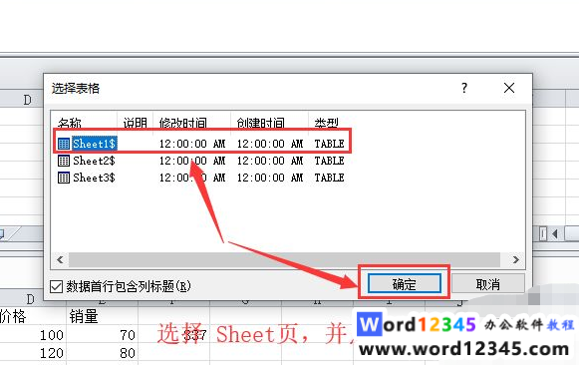Toggle 数据首行包含列标题 checkbox
The width and height of the screenshot is (579, 365).
(56, 286)
